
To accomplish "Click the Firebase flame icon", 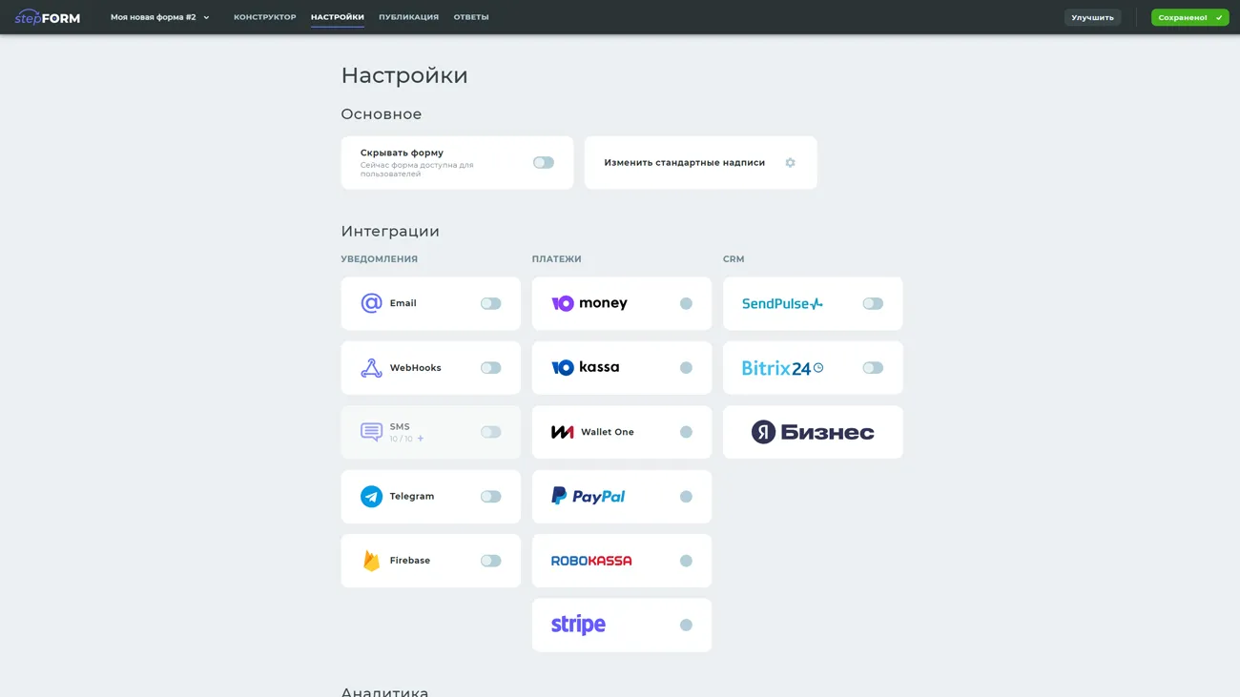I will click(x=371, y=561).
